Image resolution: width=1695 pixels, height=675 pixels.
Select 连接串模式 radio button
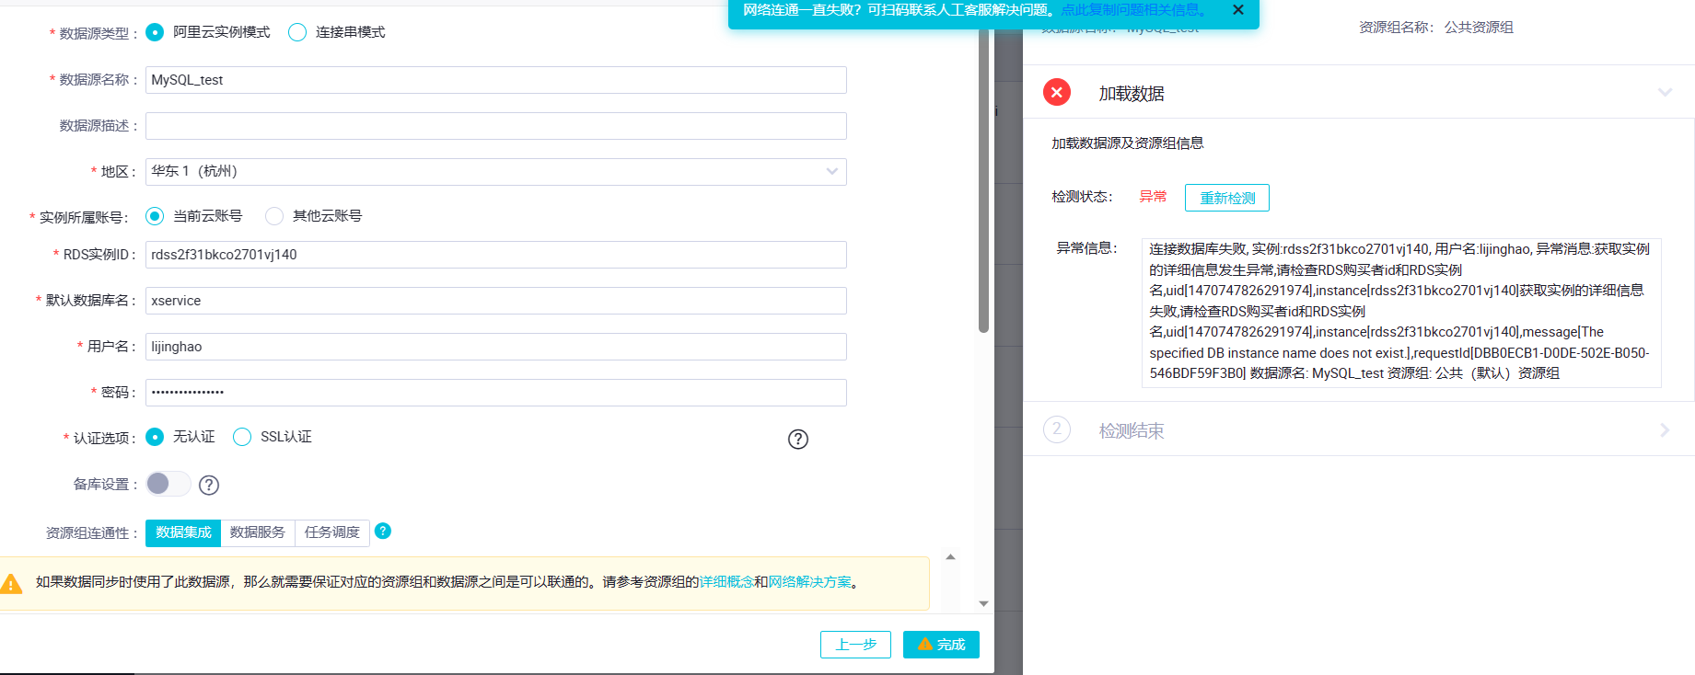coord(297,32)
